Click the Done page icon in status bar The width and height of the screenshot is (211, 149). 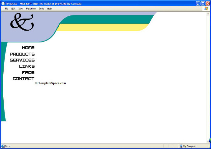click(3, 146)
